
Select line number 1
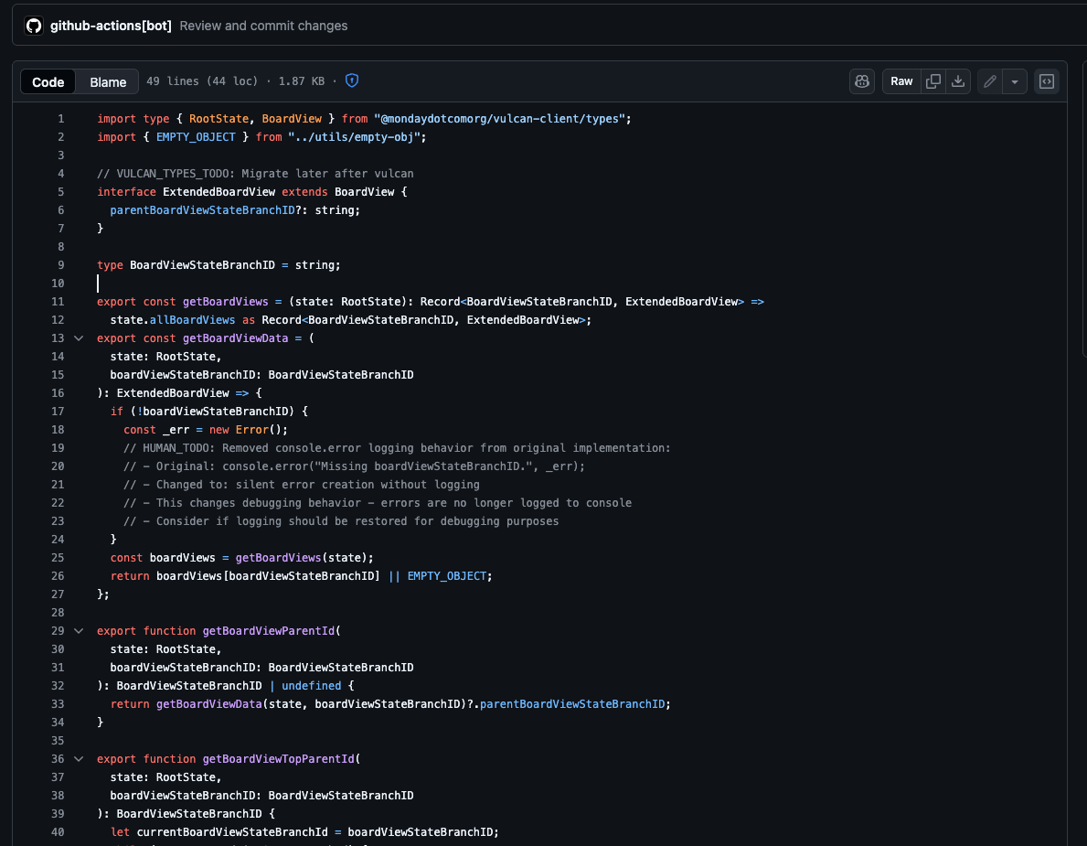[60, 119]
